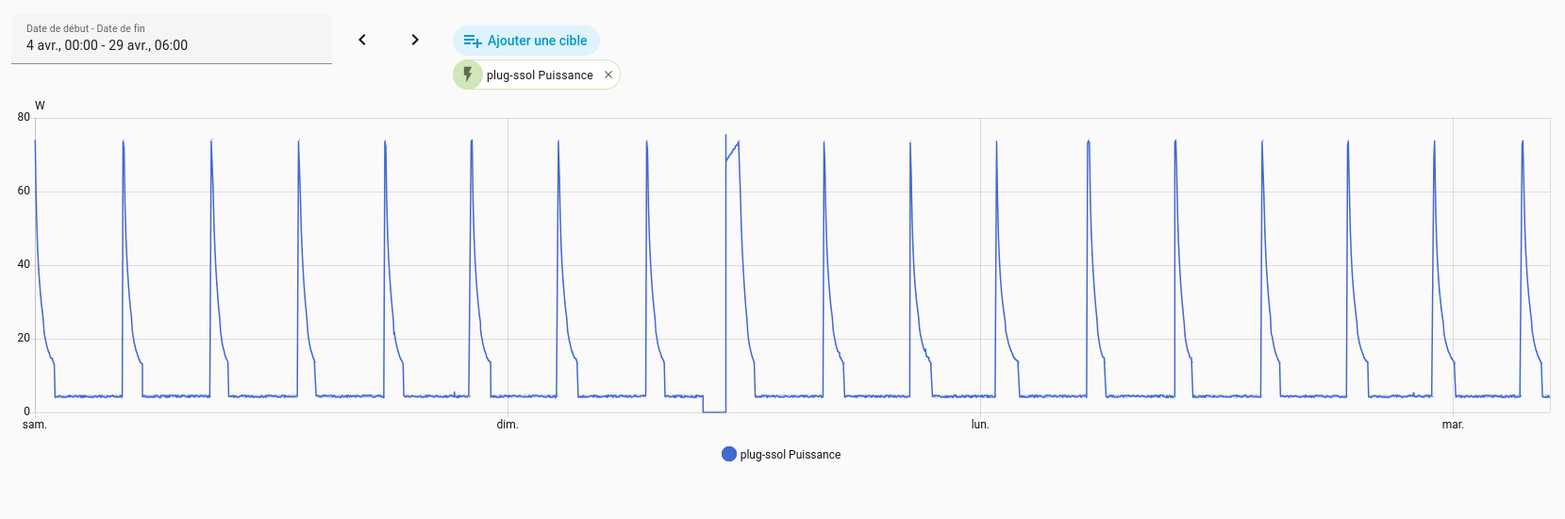Click the 'dim.' x-axis label
This screenshot has height=519, width=1565.
(508, 425)
